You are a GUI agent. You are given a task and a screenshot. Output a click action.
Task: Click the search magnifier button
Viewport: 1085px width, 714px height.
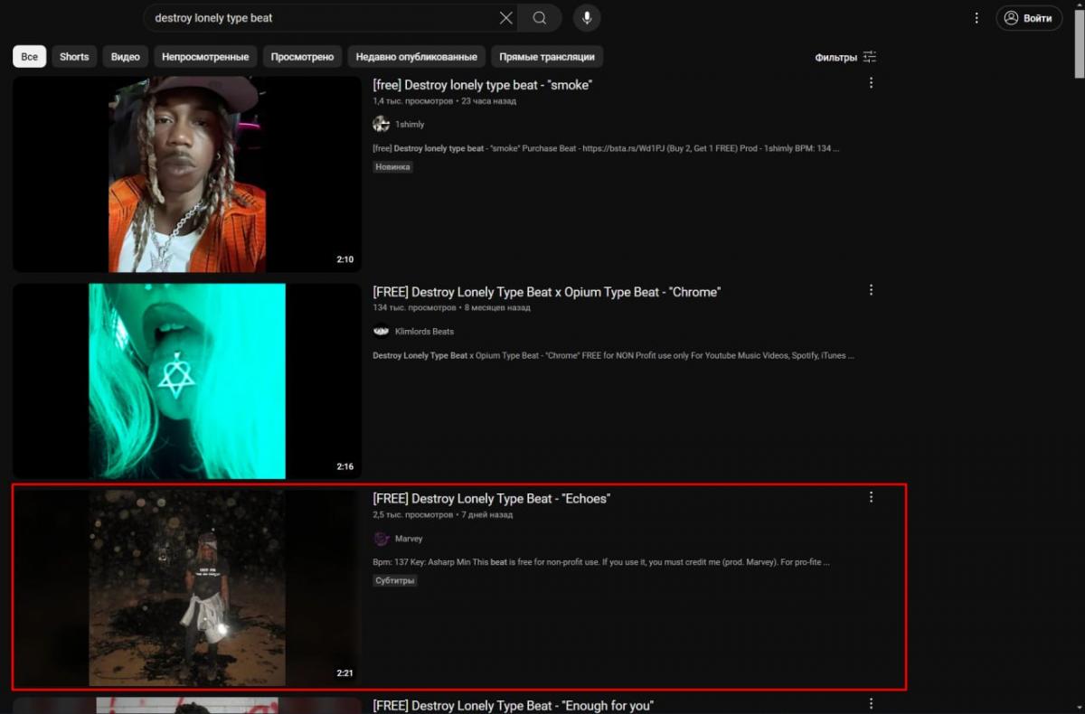click(539, 18)
